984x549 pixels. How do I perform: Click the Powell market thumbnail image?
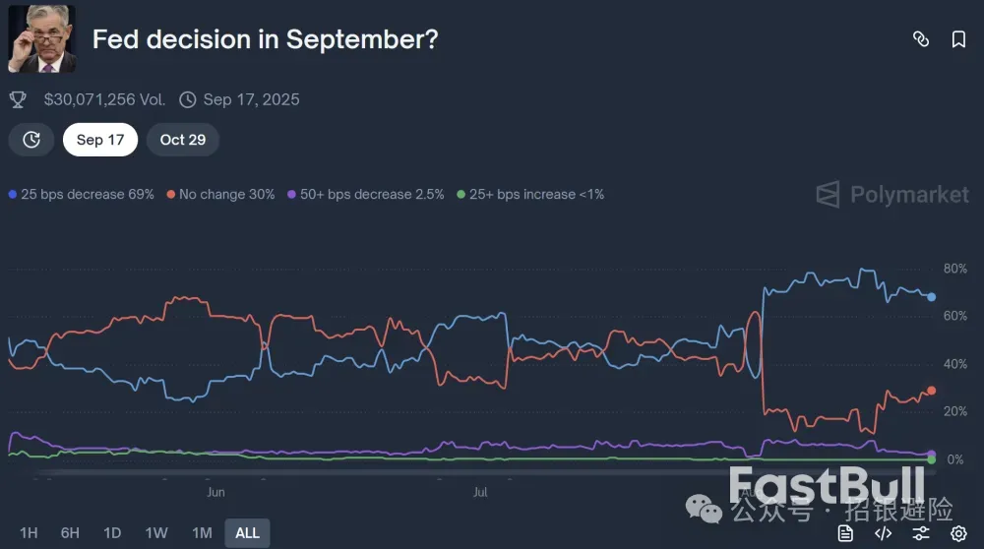[x=42, y=39]
